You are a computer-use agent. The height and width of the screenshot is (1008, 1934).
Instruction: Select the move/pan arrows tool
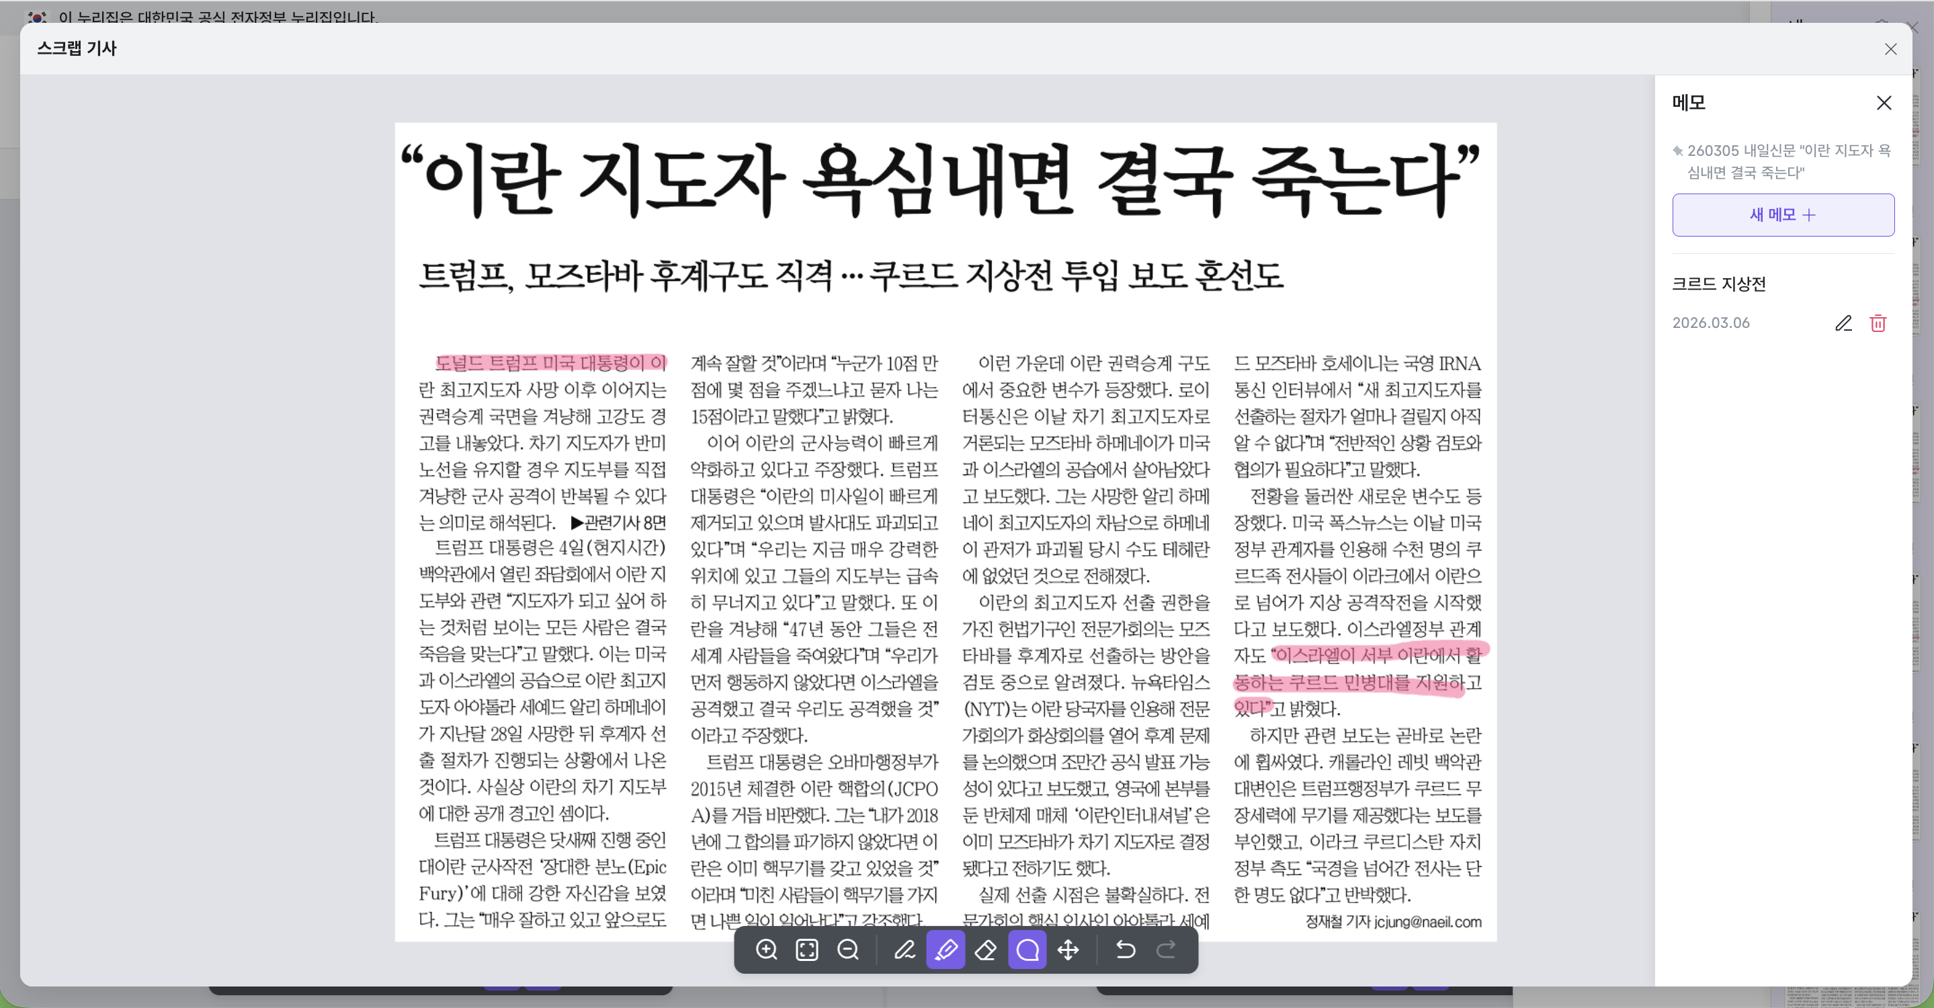point(1068,950)
